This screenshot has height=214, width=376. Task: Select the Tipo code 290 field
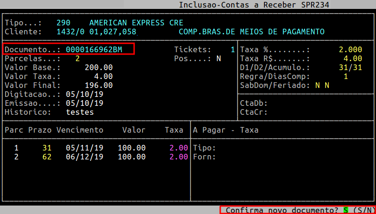(63, 23)
